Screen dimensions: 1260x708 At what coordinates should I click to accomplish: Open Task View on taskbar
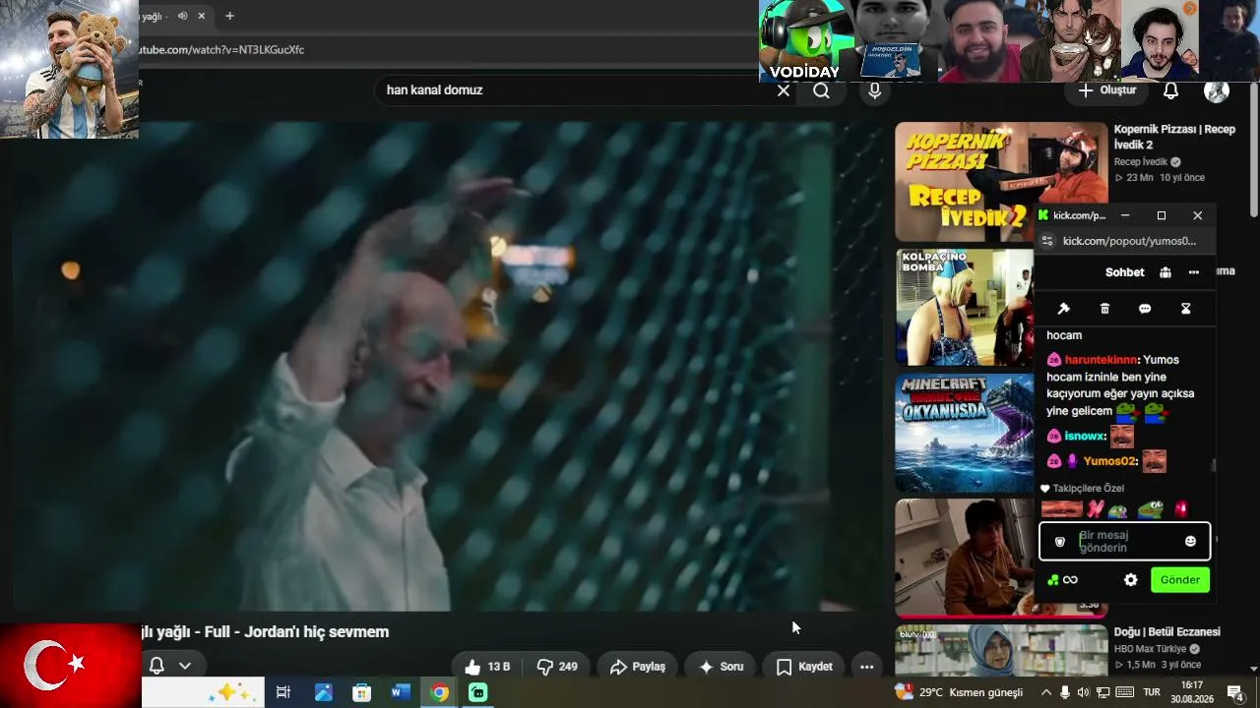coord(283,692)
